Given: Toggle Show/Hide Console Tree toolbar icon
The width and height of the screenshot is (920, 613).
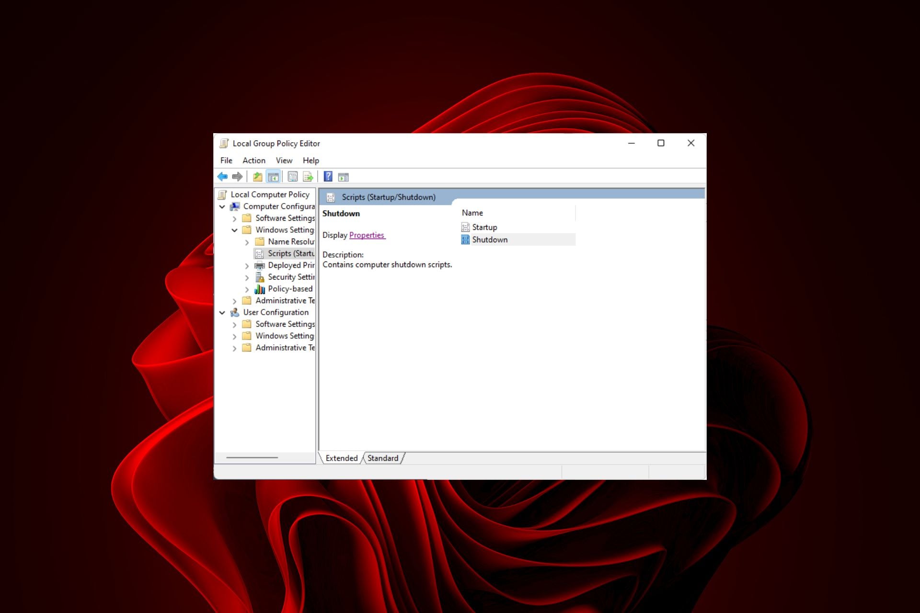Looking at the screenshot, I should click(273, 177).
